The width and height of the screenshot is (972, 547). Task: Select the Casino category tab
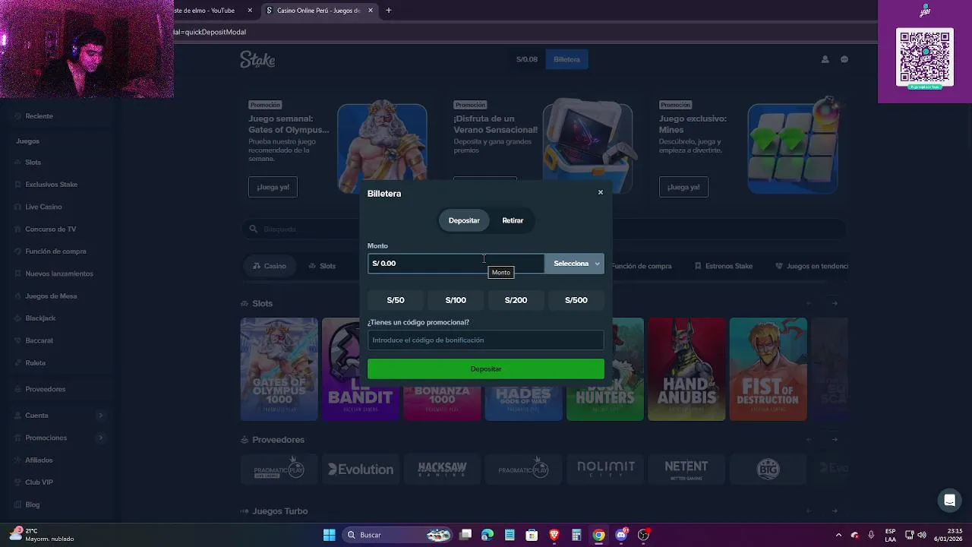pyautogui.click(x=269, y=266)
